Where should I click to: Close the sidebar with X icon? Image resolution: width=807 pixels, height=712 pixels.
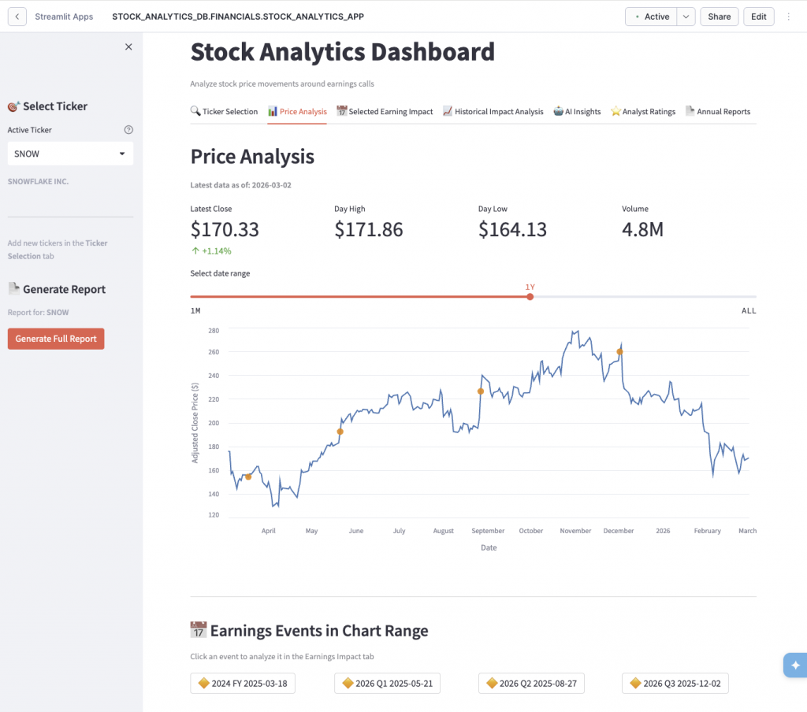[128, 47]
